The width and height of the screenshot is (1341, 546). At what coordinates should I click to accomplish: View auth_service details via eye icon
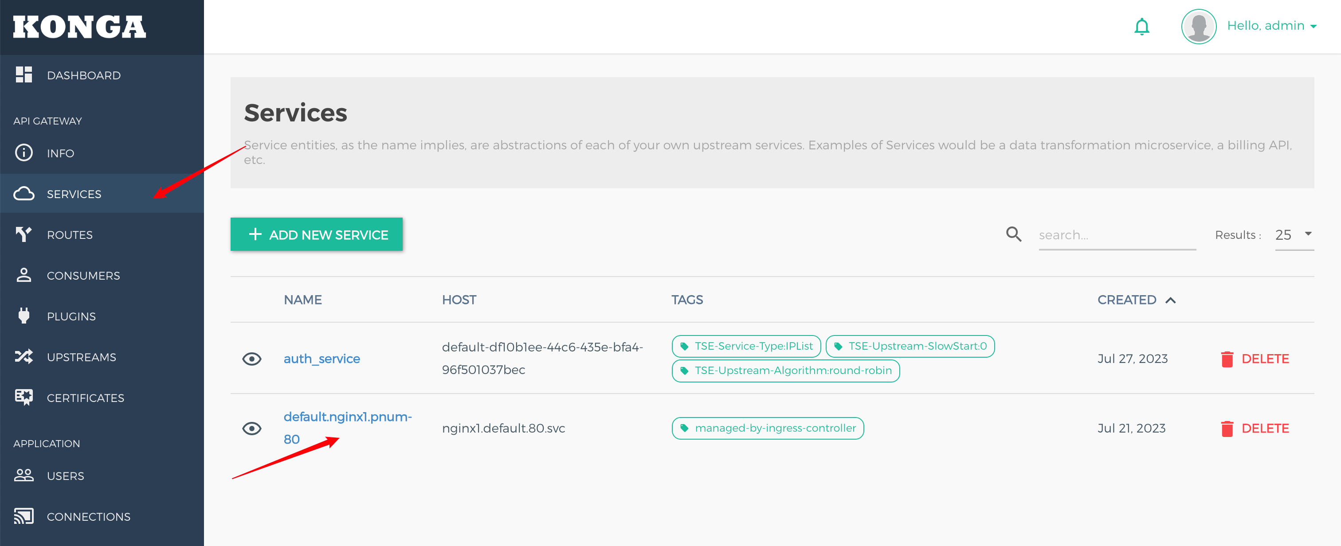click(252, 359)
